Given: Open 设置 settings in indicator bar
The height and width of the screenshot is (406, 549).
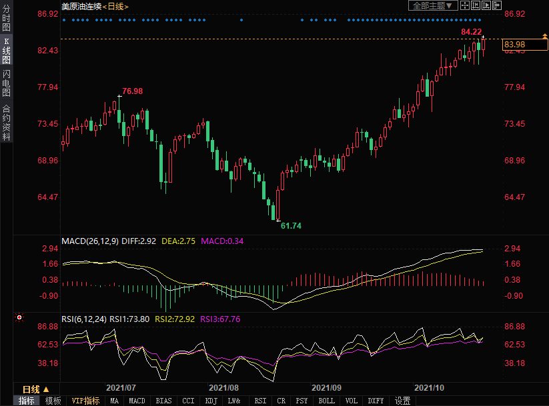Looking at the screenshot, I should (x=402, y=401).
